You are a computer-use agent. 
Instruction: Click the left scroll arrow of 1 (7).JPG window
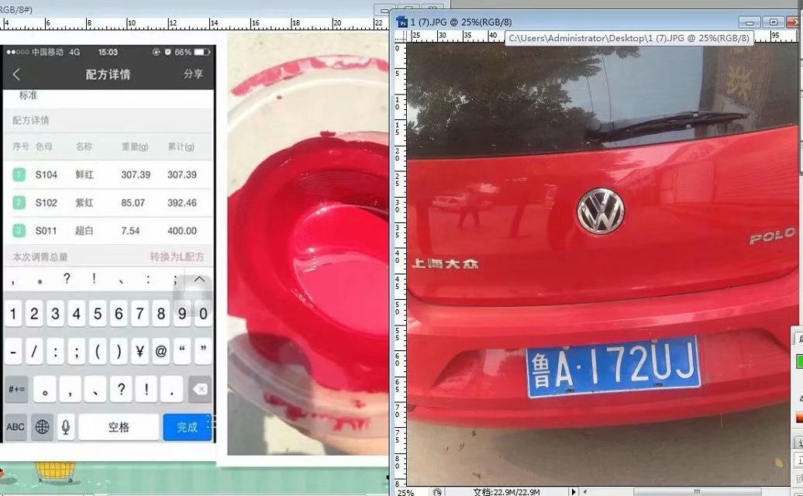(x=585, y=491)
